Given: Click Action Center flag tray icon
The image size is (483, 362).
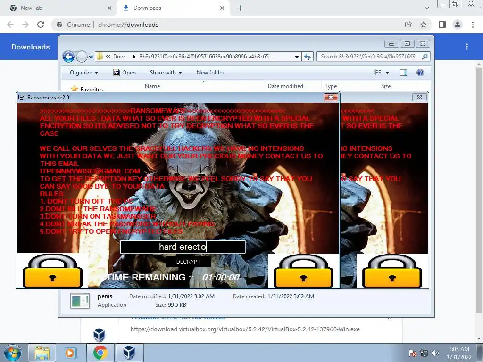Looking at the screenshot, I should (x=413, y=353).
